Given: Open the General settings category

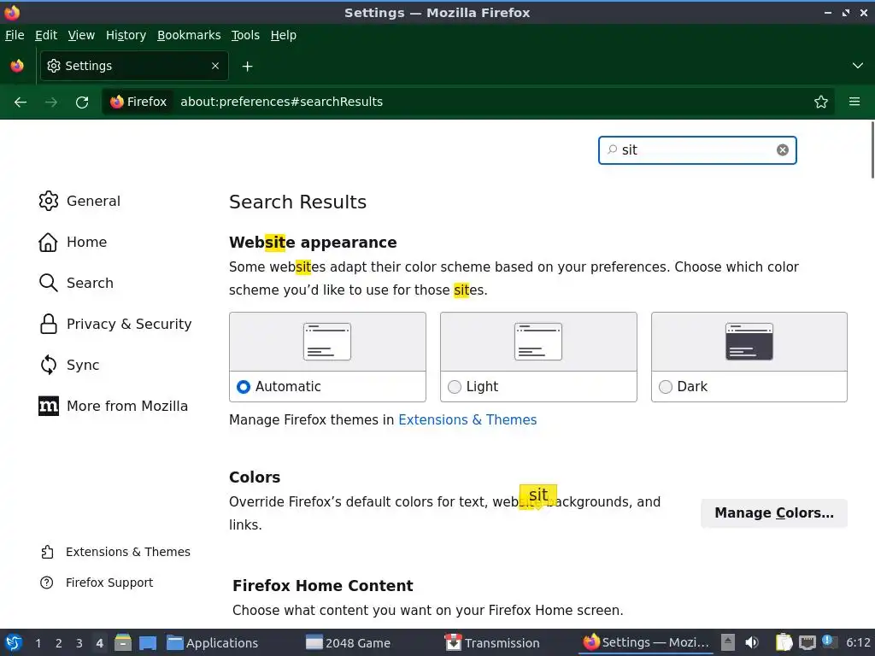Looking at the screenshot, I should pyautogui.click(x=79, y=201).
